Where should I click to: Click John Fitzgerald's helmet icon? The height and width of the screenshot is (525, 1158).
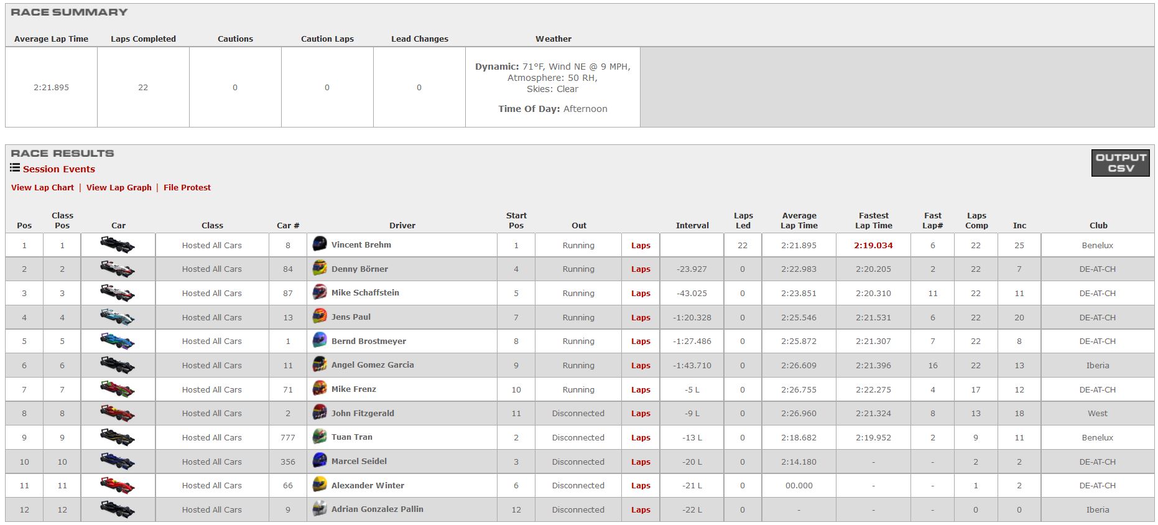click(x=320, y=413)
